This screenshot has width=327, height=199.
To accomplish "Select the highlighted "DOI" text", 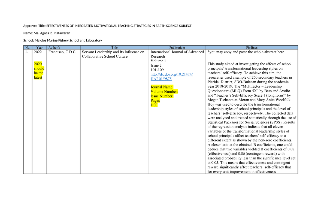I will pos(154,105).
